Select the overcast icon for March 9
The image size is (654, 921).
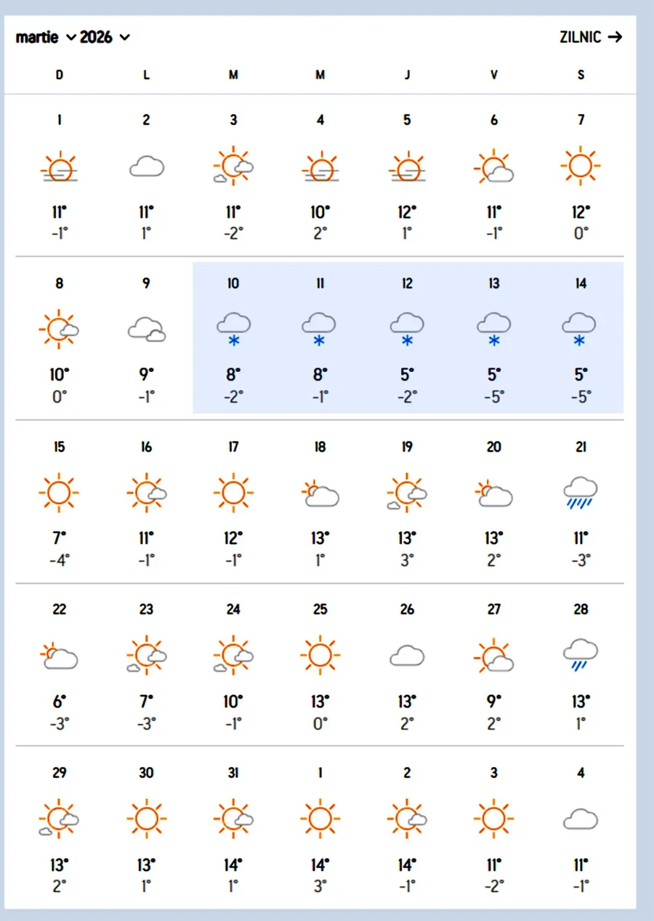point(146,330)
